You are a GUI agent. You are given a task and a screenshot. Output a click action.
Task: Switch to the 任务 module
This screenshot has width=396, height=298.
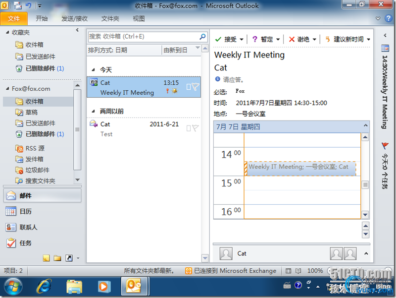click(42, 243)
